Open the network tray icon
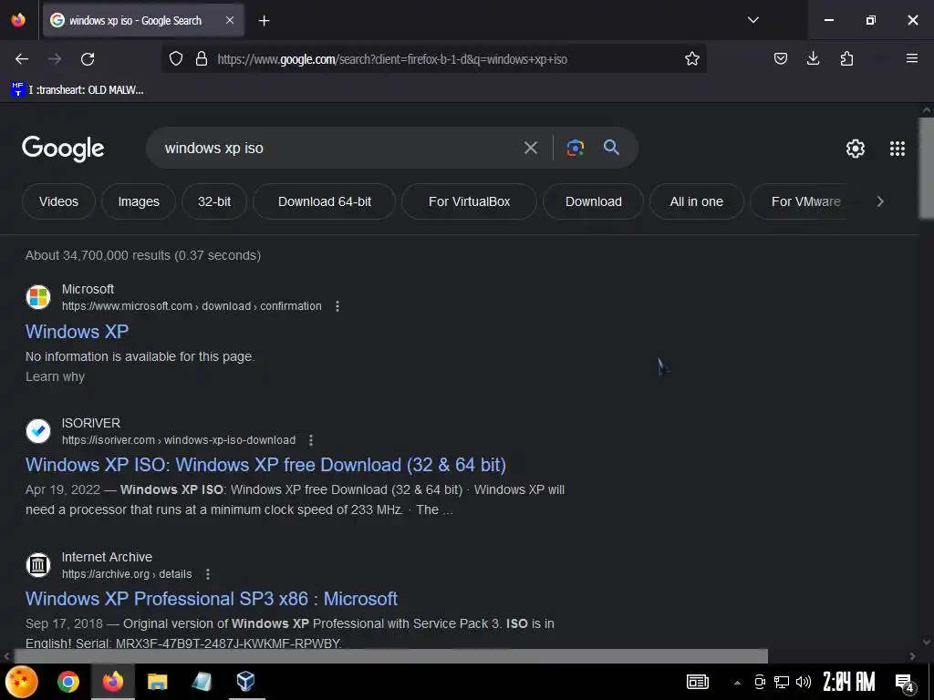This screenshot has width=934, height=700. pyautogui.click(x=782, y=682)
